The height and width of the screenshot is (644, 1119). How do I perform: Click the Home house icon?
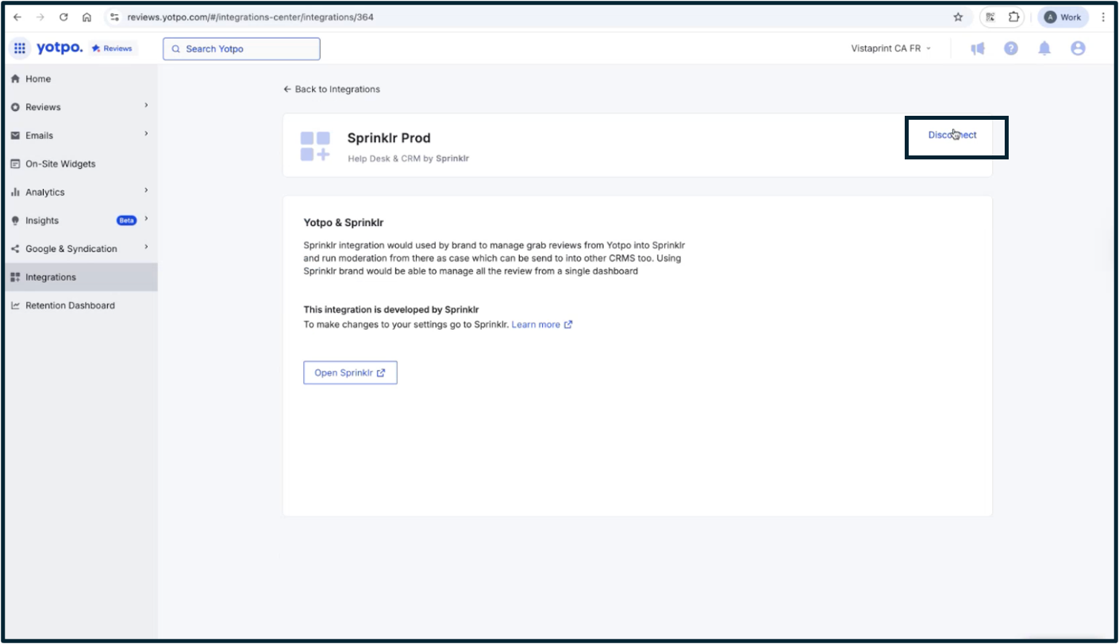[x=15, y=79]
